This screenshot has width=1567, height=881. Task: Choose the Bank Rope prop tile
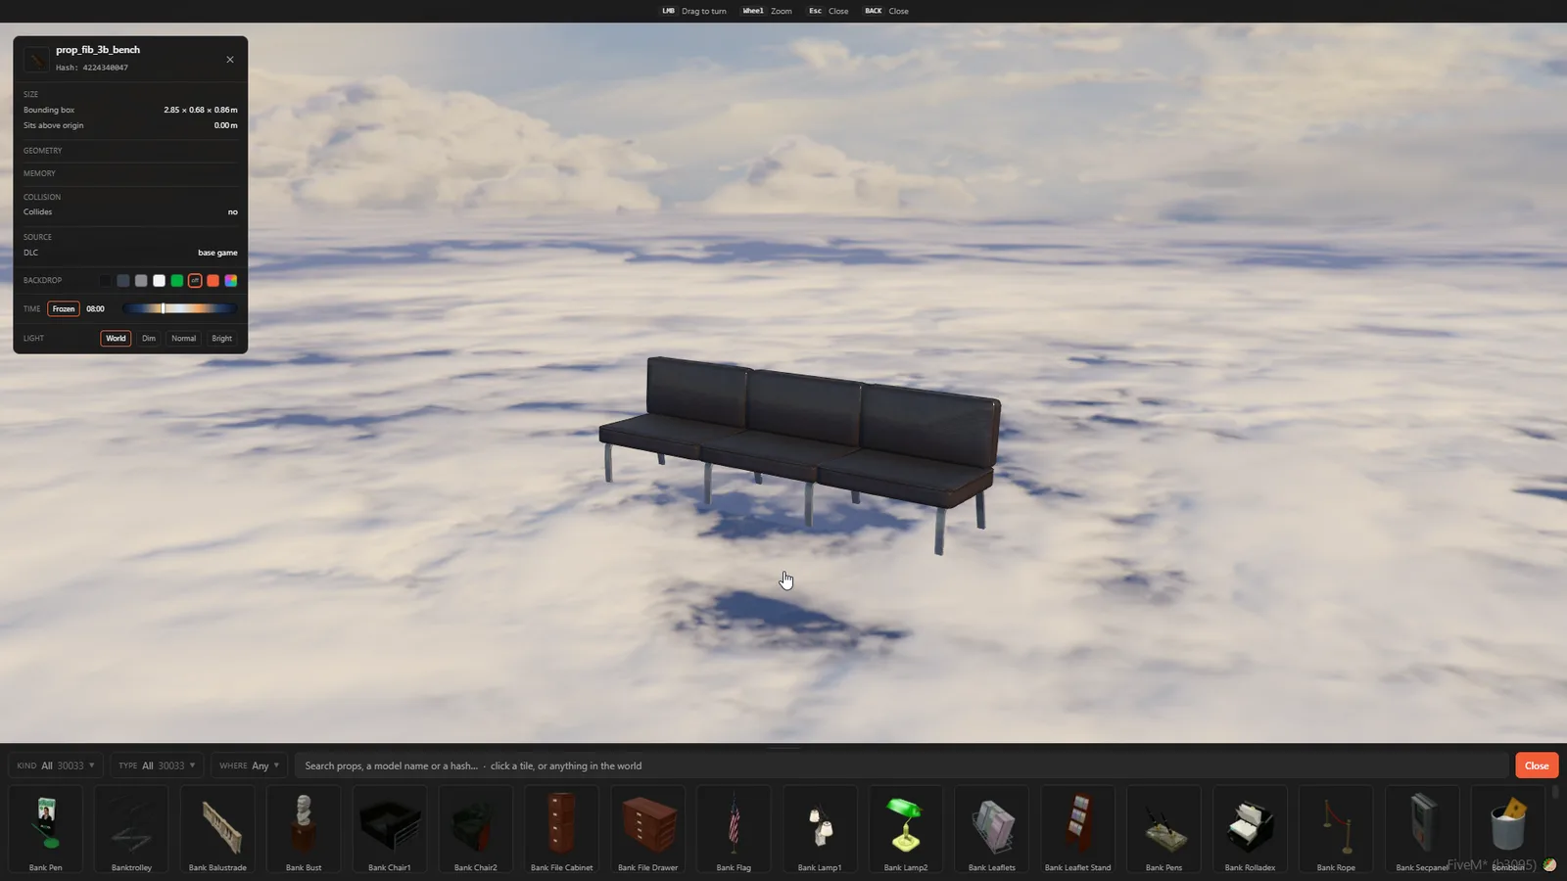point(1337,829)
